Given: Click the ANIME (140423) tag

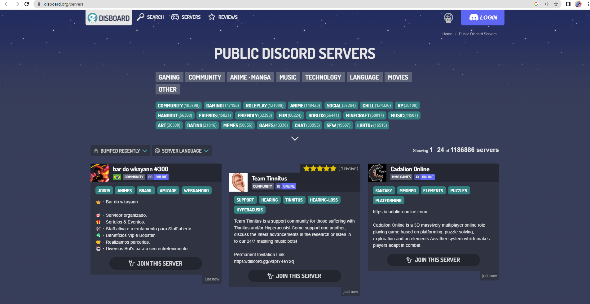Looking at the screenshot, I should point(305,106).
